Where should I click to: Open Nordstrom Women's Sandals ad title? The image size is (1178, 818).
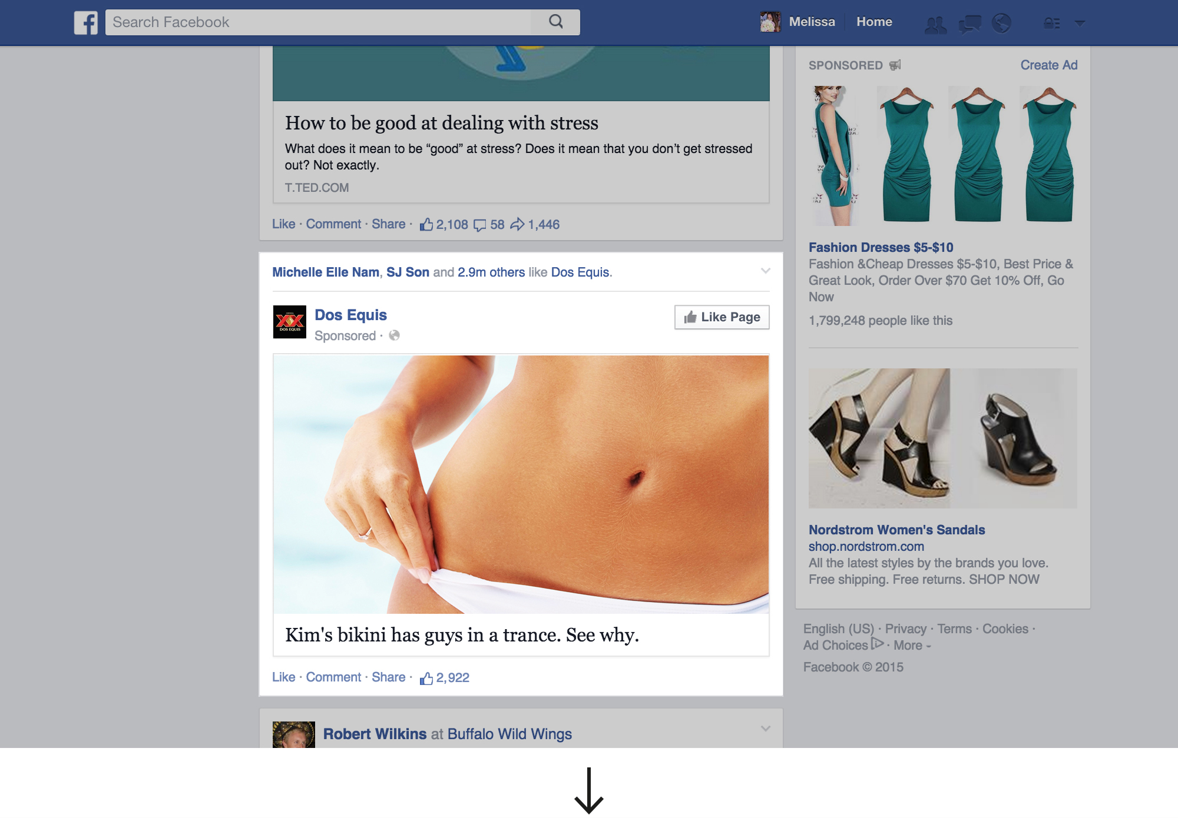896,530
